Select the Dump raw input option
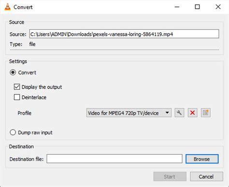 (13, 133)
